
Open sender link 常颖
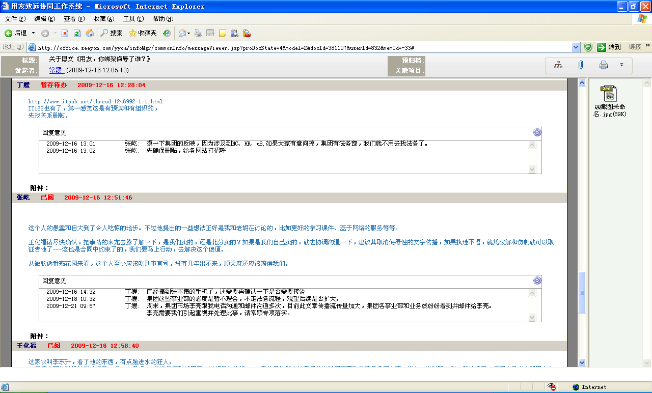tap(56, 70)
